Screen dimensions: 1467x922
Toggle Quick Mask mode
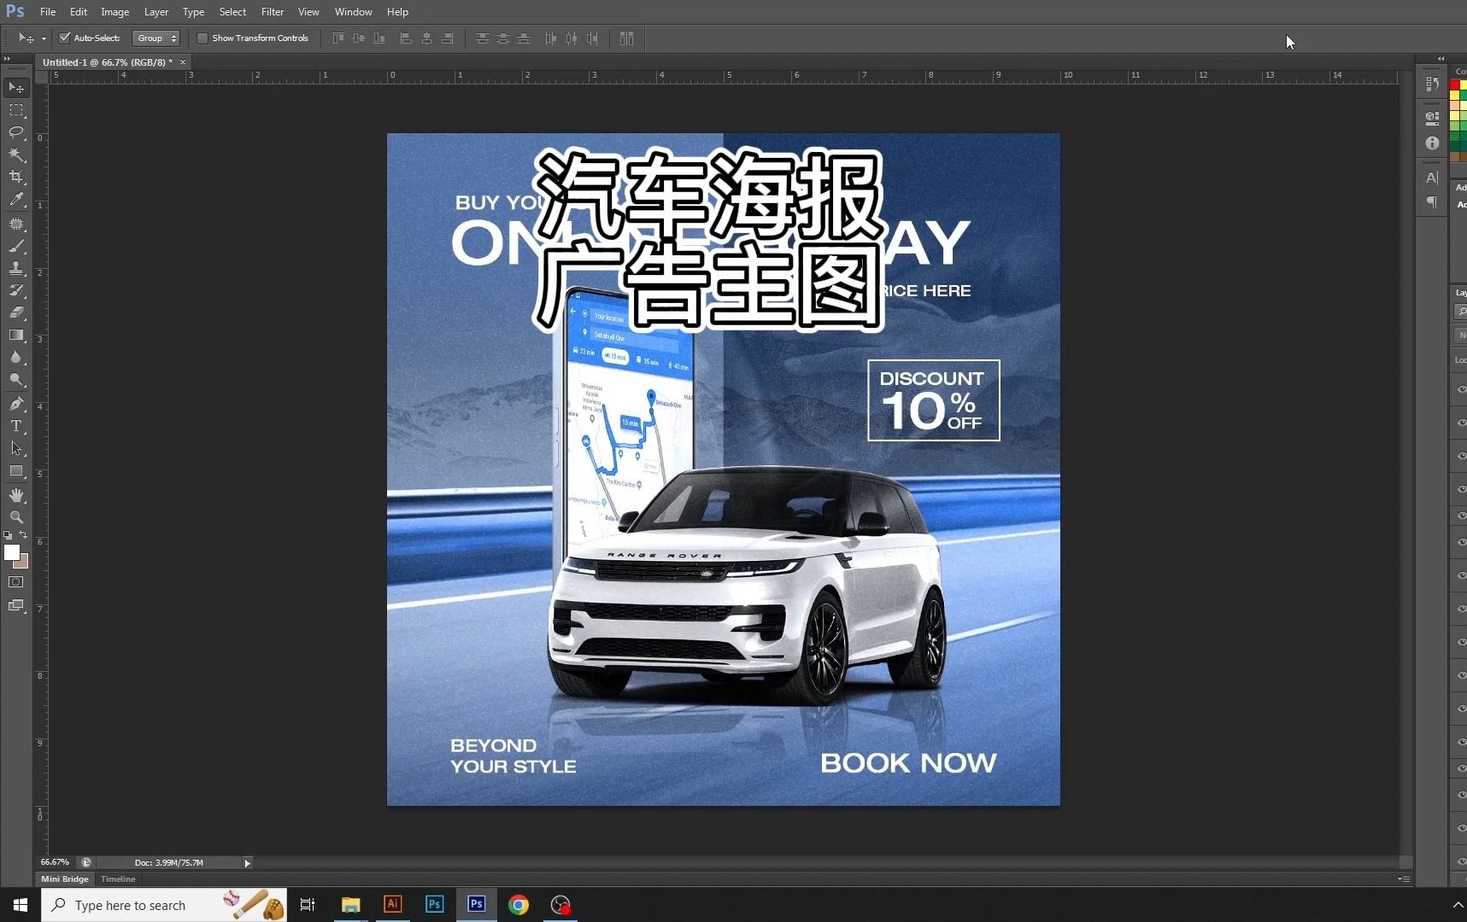coord(16,582)
